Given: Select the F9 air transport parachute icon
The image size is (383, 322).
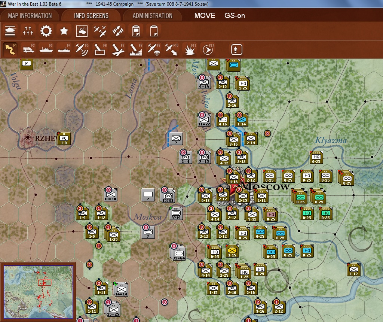Looking at the screenshot, I should tap(154, 50).
